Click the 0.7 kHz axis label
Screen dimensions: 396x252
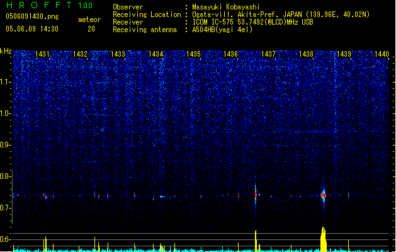(5, 208)
